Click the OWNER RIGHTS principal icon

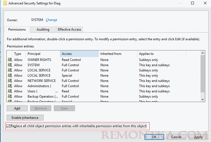click(x=10, y=60)
